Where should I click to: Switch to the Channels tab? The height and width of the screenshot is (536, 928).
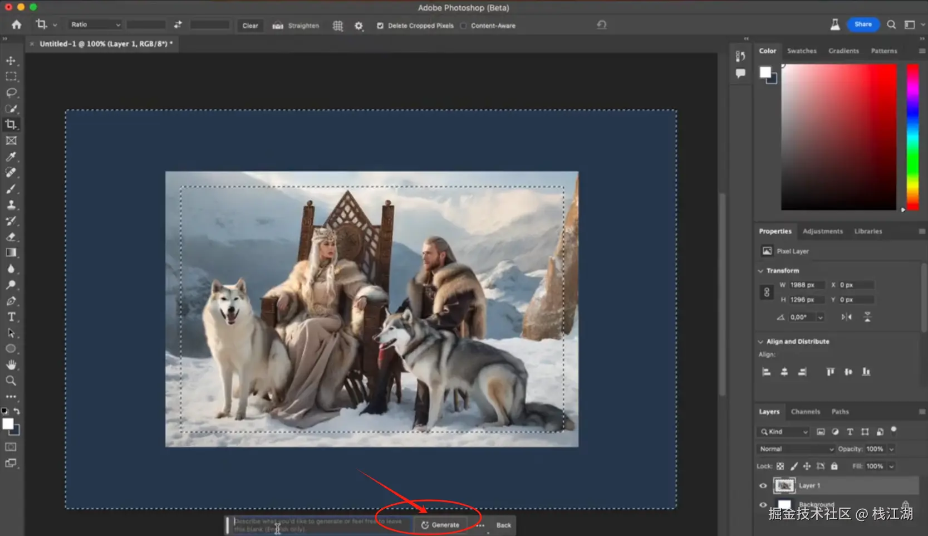point(806,412)
